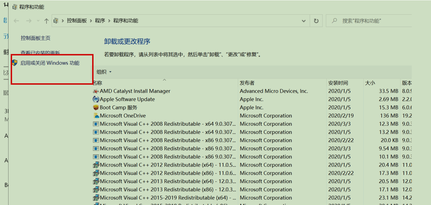The height and width of the screenshot is (205, 431).
Task: Click the magnifier icon in the search box
Action: click(334, 21)
